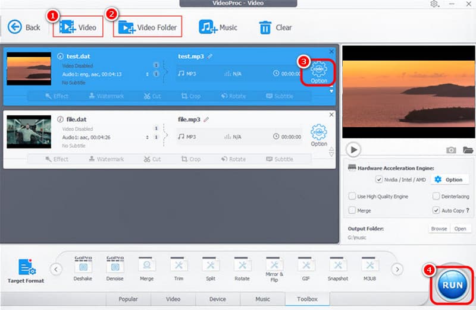This screenshot has width=476, height=310.
Task: Open the snapshot folder icon beside the camera
Action: click(468, 150)
